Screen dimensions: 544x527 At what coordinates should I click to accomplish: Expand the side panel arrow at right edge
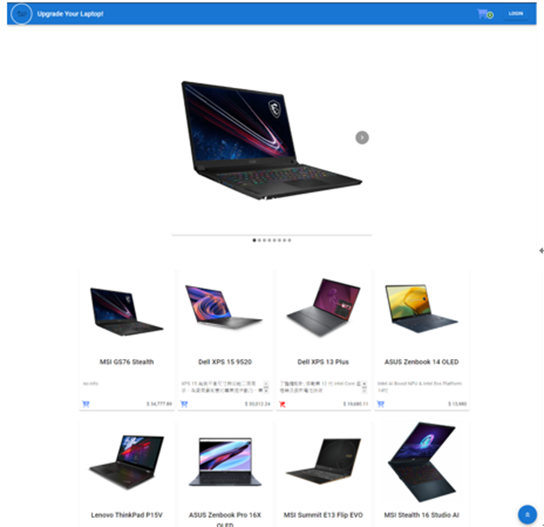[541, 250]
